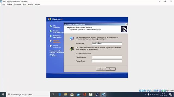
Task: Open the Yardım menu
Action: 37,4
